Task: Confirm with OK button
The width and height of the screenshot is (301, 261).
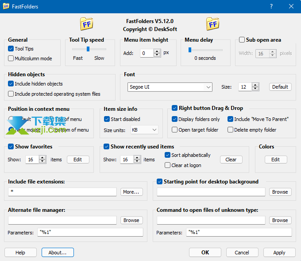Action: coord(205,252)
